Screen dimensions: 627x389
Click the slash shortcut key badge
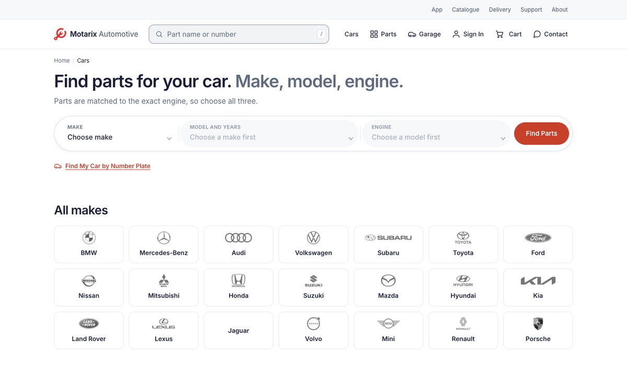[x=321, y=34]
